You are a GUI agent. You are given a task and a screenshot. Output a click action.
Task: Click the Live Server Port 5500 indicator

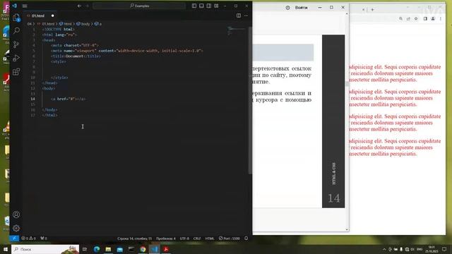[229, 238]
